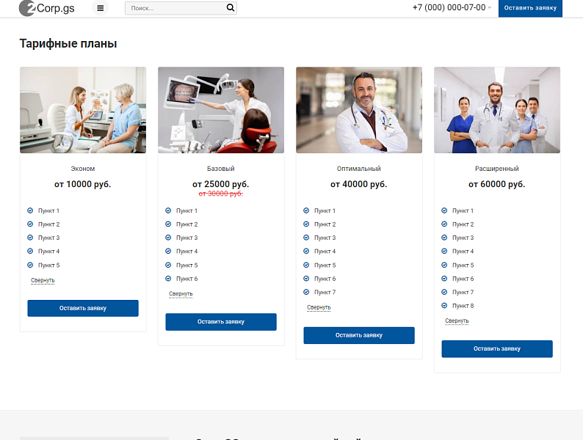Image resolution: width=583 pixels, height=440 pixels.
Task: Click checkmark icon beside Пункт 8 in Расширенный
Action: 444,306
